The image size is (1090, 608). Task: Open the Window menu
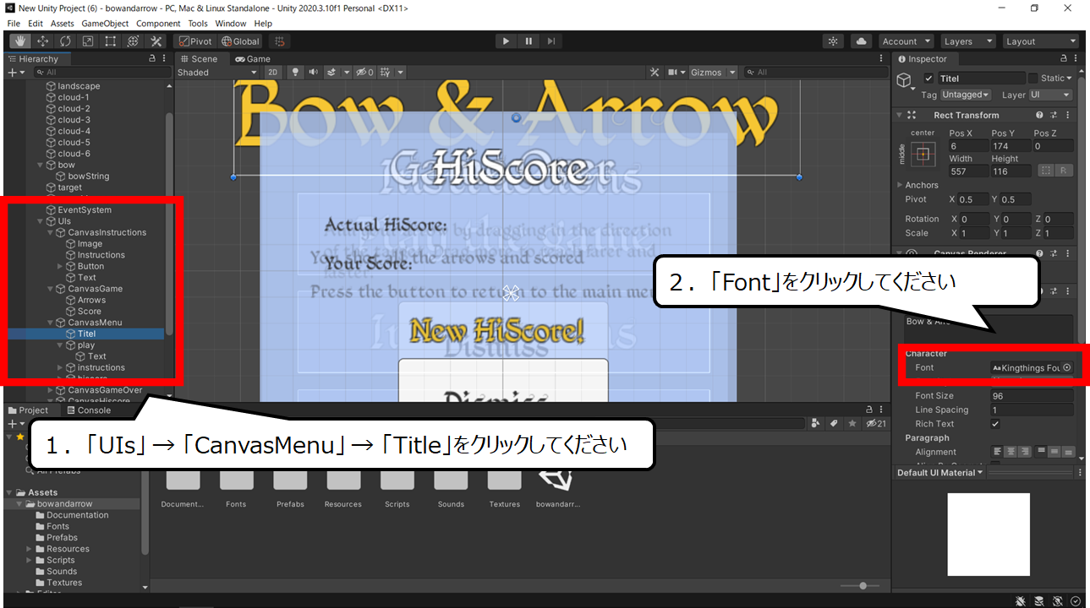(x=231, y=24)
